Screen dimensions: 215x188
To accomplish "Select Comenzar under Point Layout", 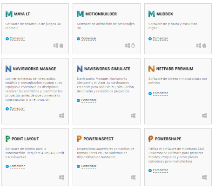I will (17, 166).
